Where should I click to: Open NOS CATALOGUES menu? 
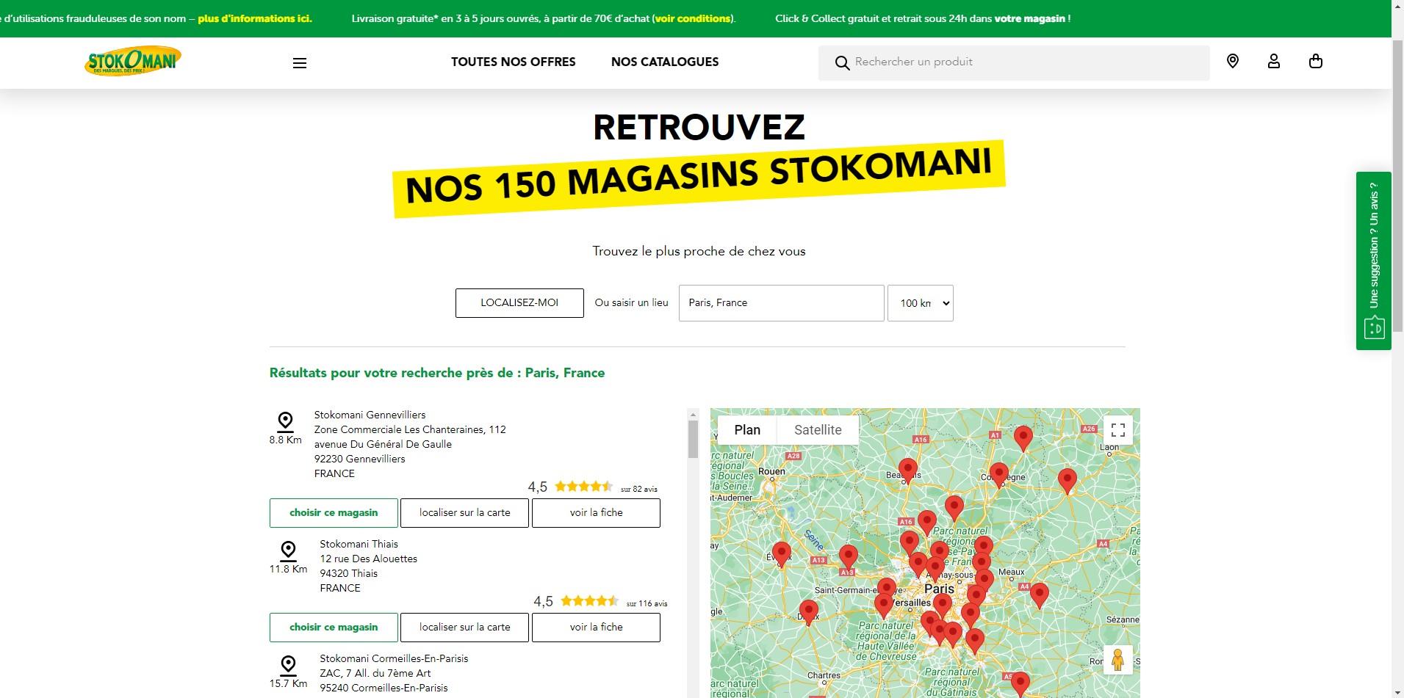(x=665, y=62)
